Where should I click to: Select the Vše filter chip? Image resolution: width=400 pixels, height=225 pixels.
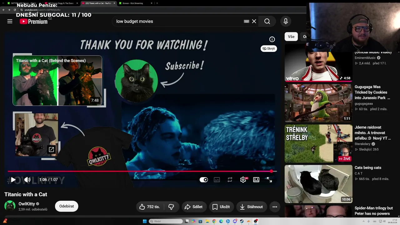[x=291, y=37]
